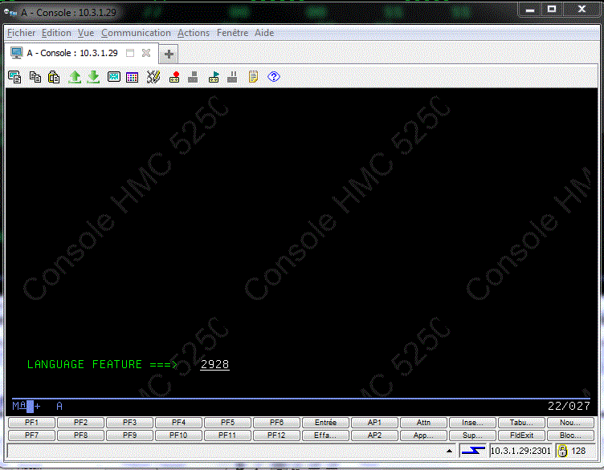Click the PF2 keypad button
The image size is (604, 470).
(80, 423)
